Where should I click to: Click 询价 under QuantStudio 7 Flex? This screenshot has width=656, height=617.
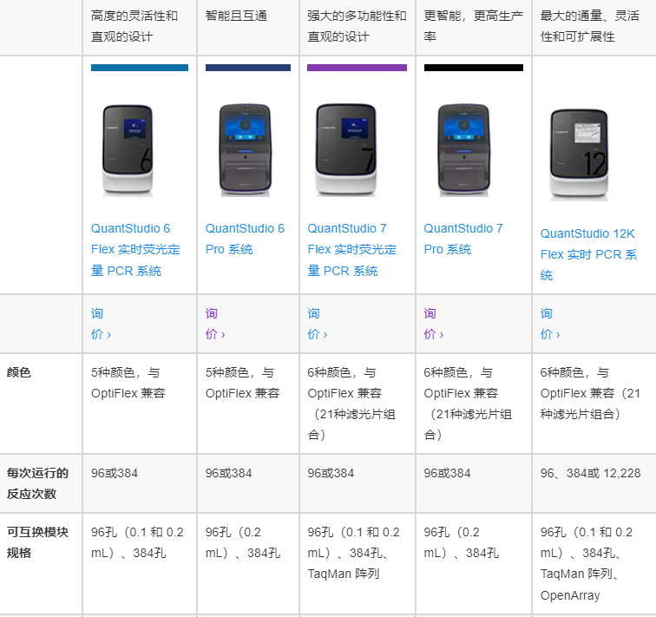click(317, 324)
